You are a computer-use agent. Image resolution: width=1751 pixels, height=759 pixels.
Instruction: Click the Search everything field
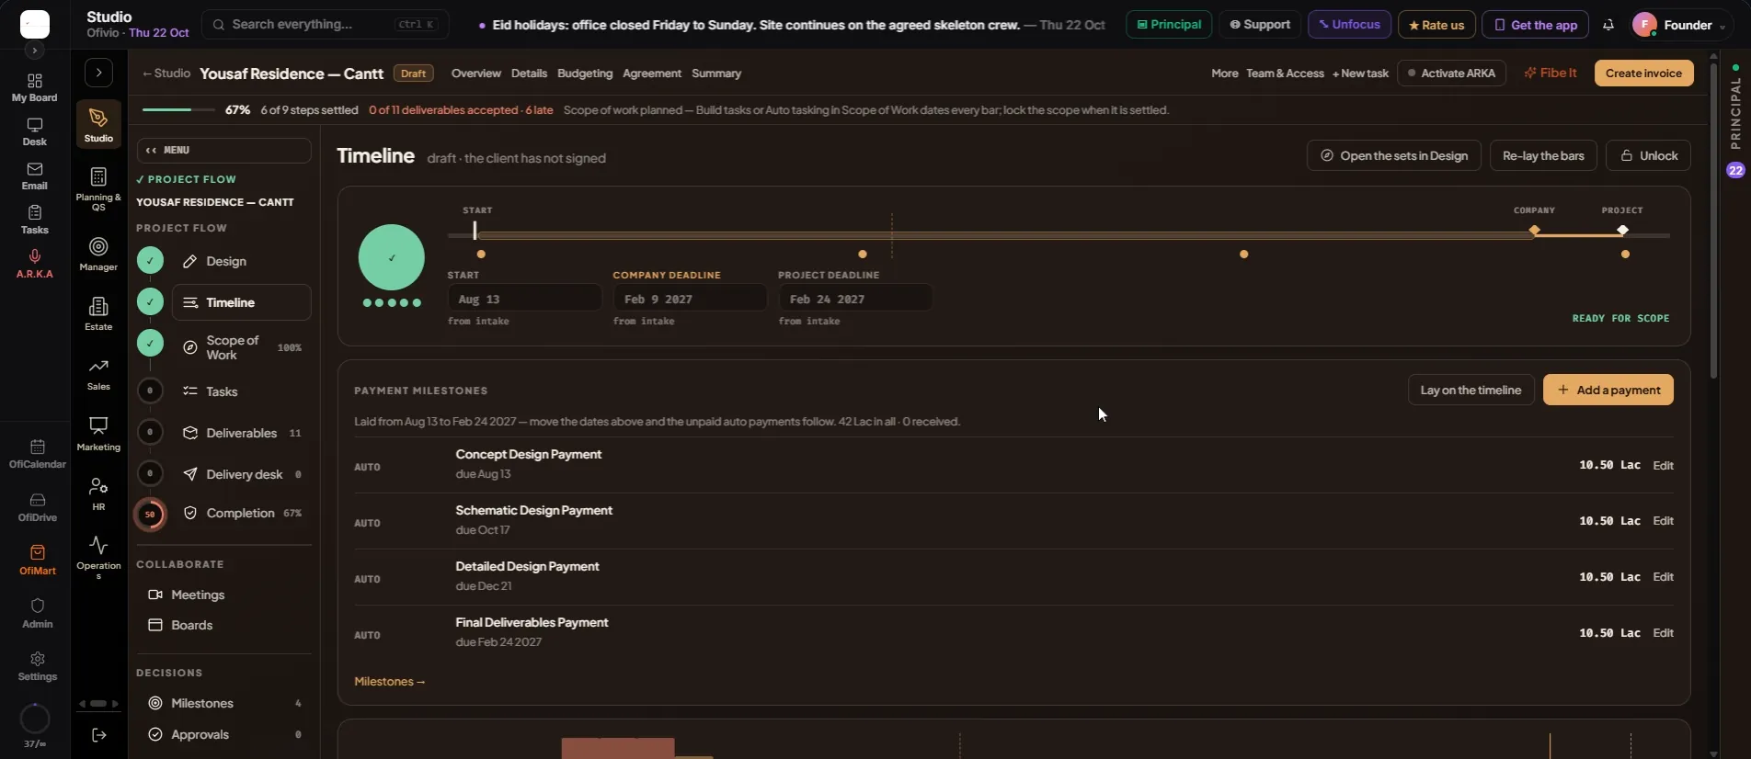click(325, 25)
